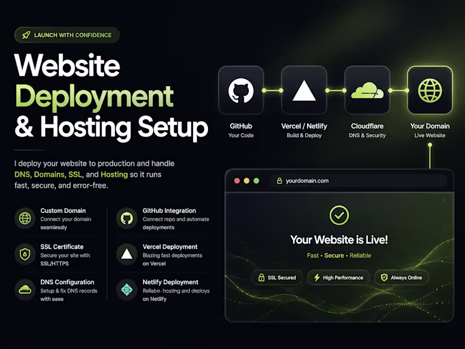The height and width of the screenshot is (349, 465).
Task: Click the lightning bolt in High Performance
Action: pyautogui.click(x=317, y=277)
